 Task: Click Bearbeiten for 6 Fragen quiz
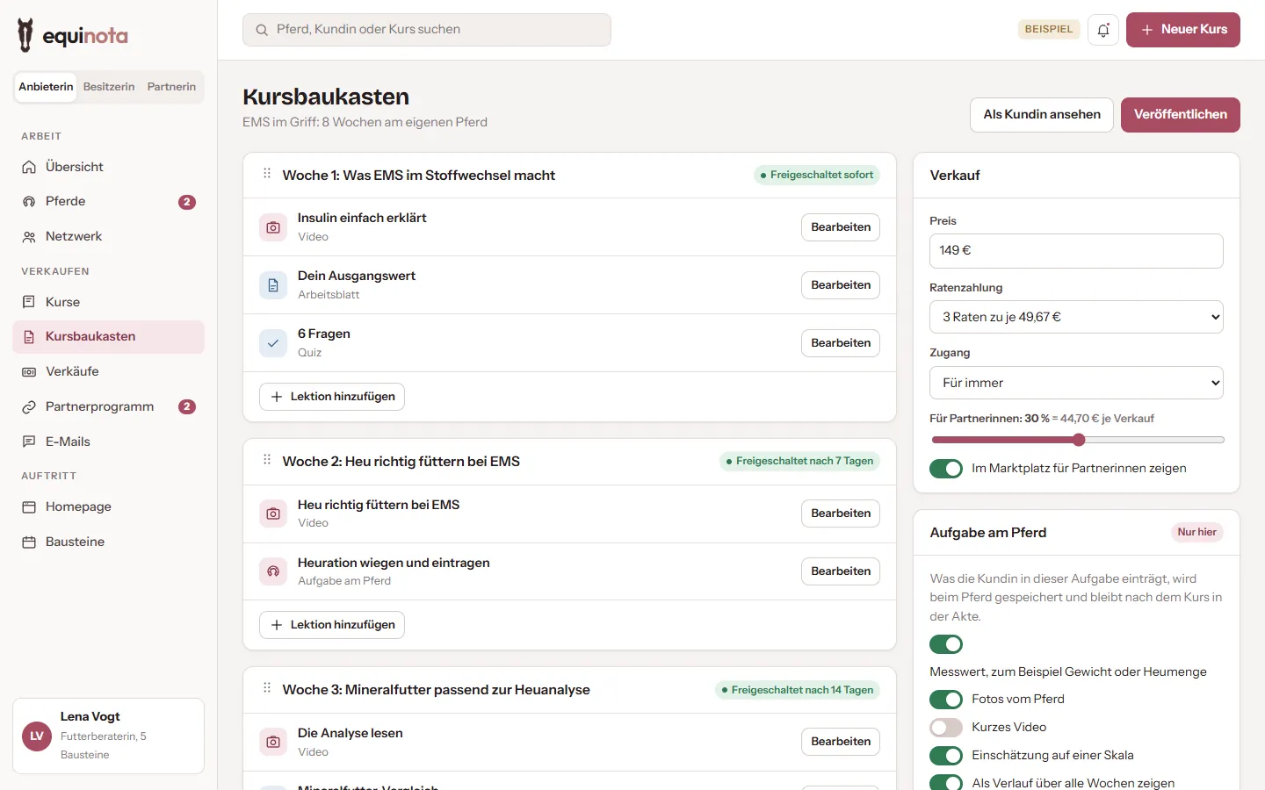pos(841,343)
